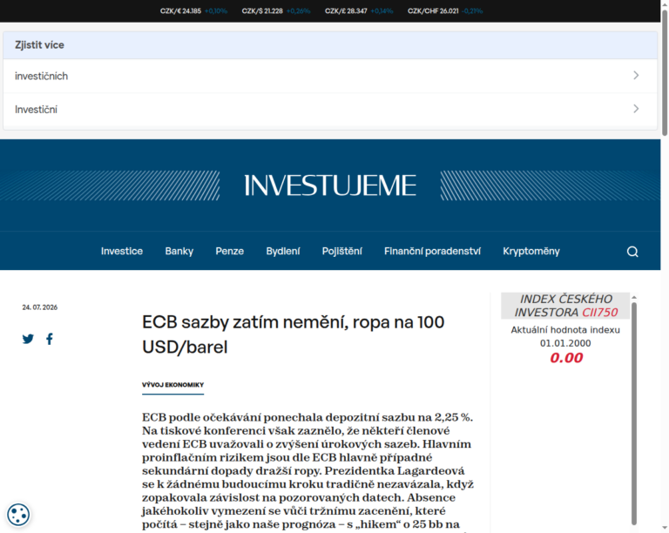Click the CZK/$ 21.228 rate
The height and width of the screenshot is (533, 669).
coord(262,11)
